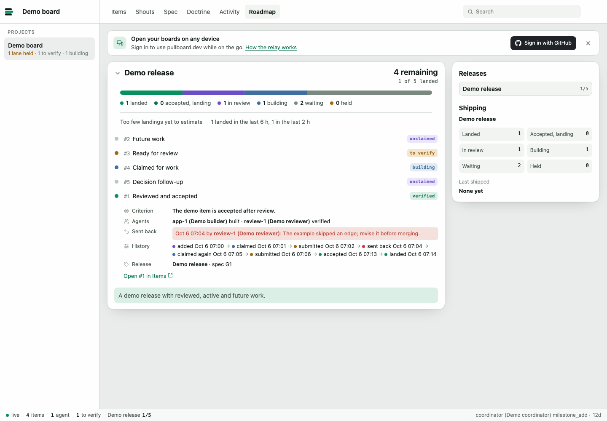The height and width of the screenshot is (421, 607).
Task: Expand item #4 Claimed for work
Action: click(x=276, y=168)
